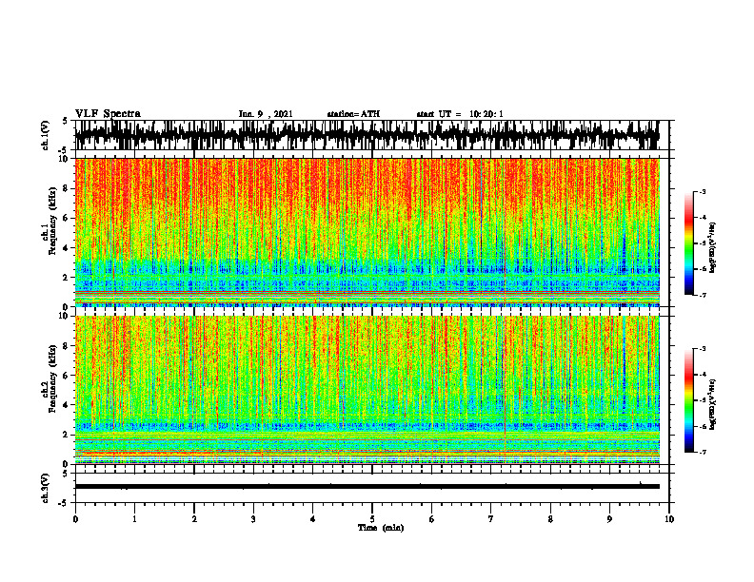
Task: Select the "start UT = 10:20:1" text
Action: [x=460, y=114]
